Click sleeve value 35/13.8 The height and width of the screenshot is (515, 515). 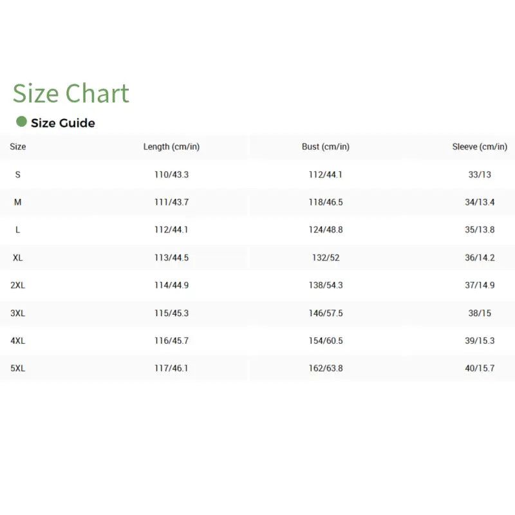pyautogui.click(x=480, y=230)
